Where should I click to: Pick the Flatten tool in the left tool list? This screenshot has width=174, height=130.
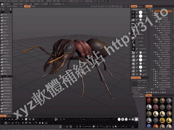point(6,26)
